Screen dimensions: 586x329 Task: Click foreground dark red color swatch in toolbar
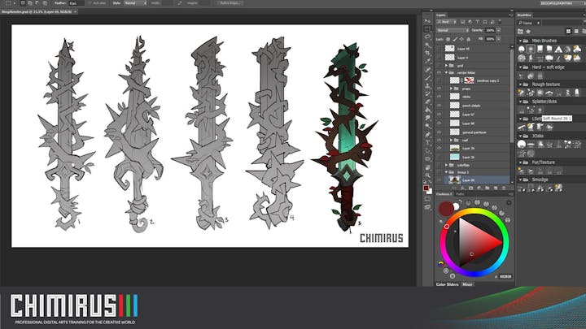tap(426, 188)
